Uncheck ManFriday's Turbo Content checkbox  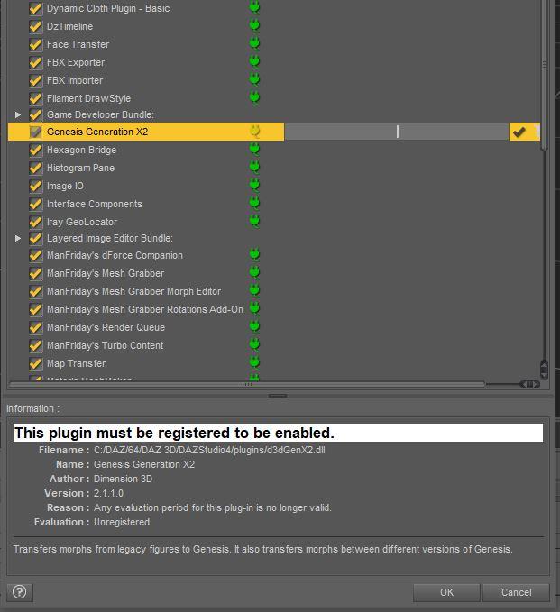(35, 345)
